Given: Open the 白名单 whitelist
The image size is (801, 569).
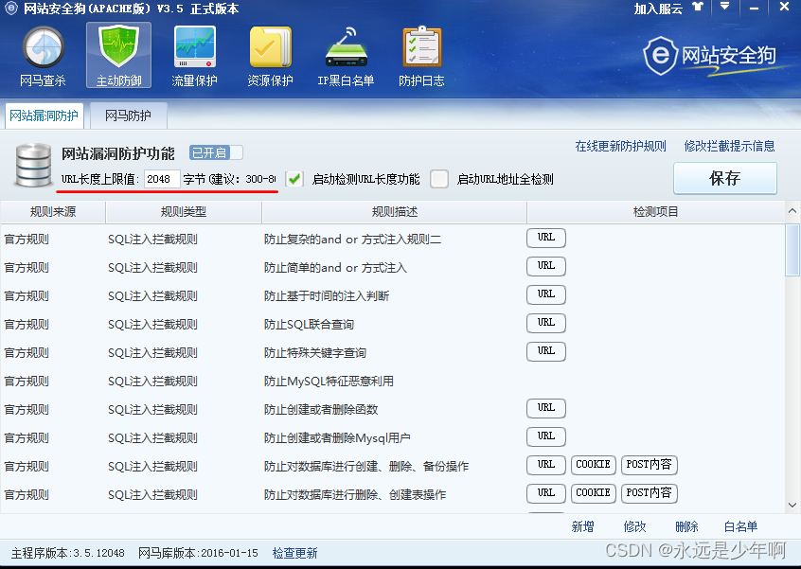Looking at the screenshot, I should (x=740, y=526).
